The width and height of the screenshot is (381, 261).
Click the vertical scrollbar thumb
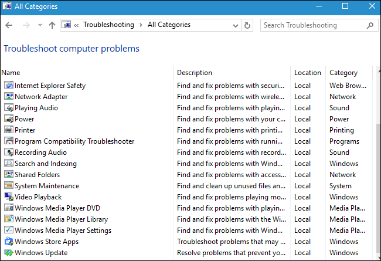376,188
